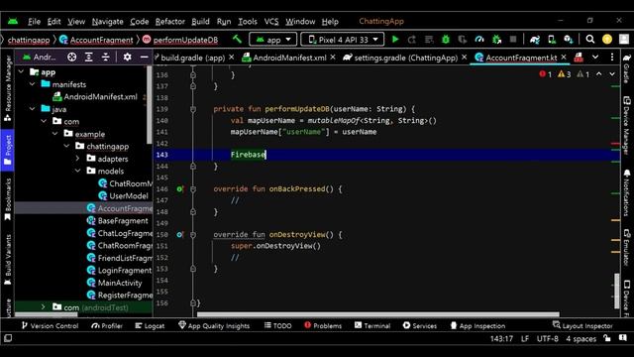
Task: Open the VCS menu
Action: click(271, 22)
